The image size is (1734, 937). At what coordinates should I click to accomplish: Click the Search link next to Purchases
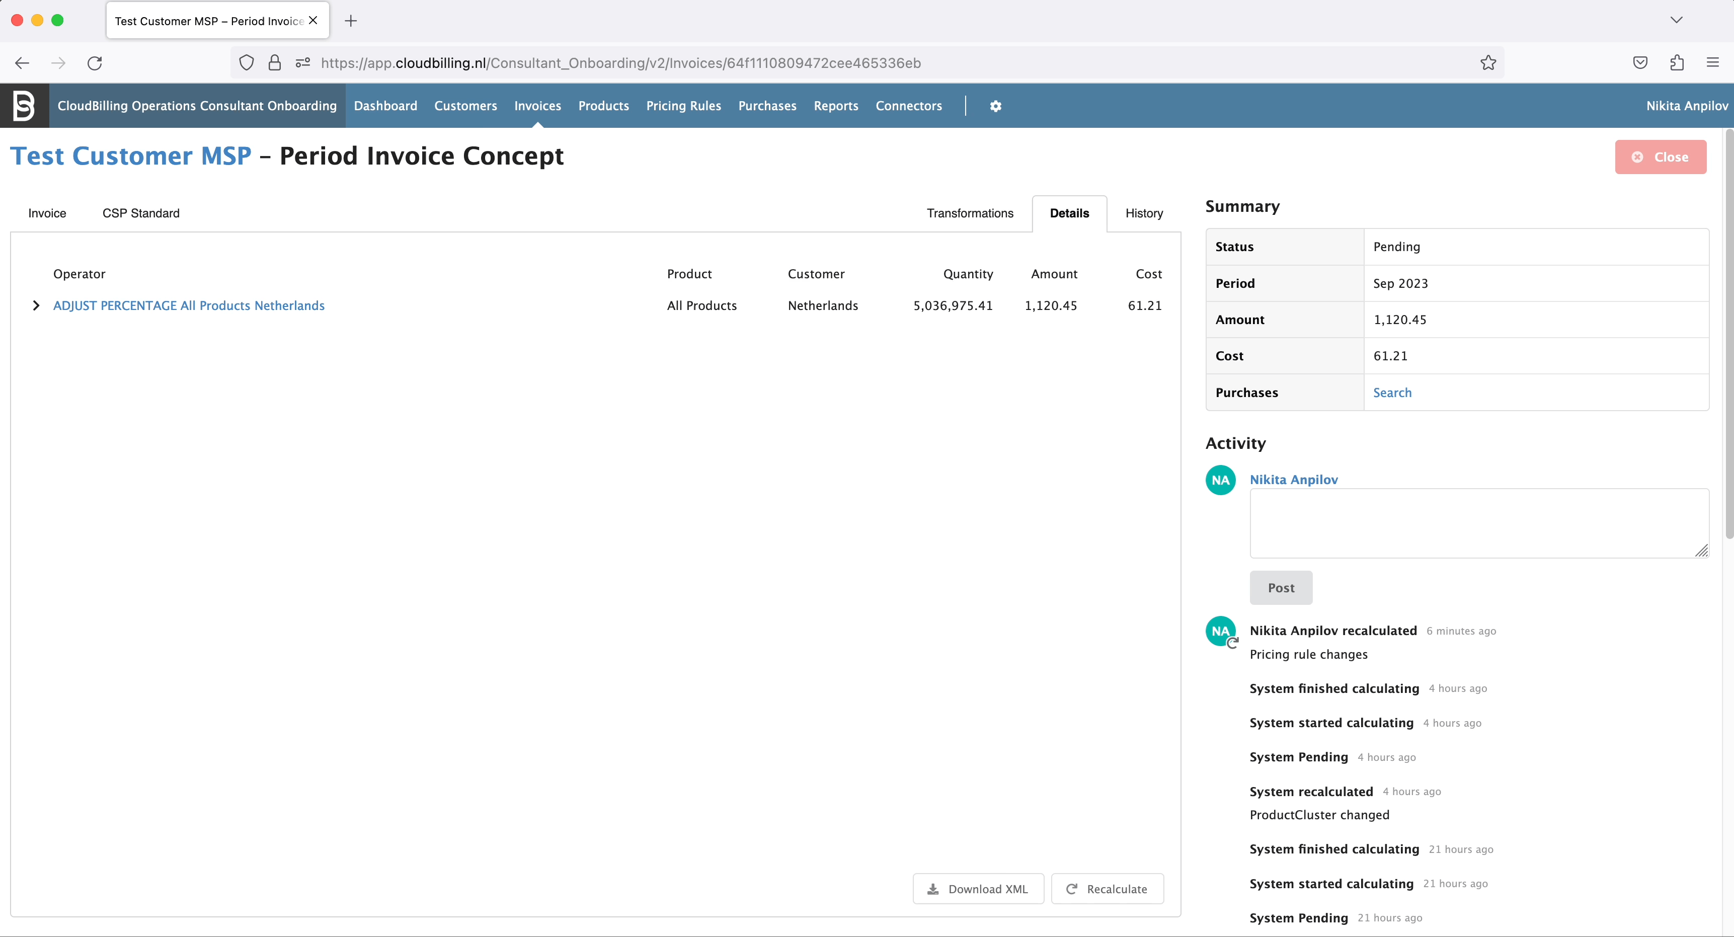[1393, 393]
